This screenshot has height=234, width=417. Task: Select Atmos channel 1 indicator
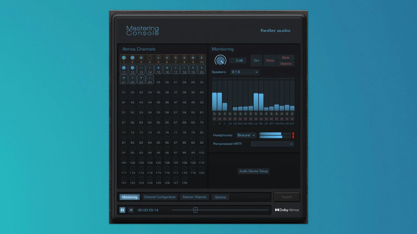(124, 58)
